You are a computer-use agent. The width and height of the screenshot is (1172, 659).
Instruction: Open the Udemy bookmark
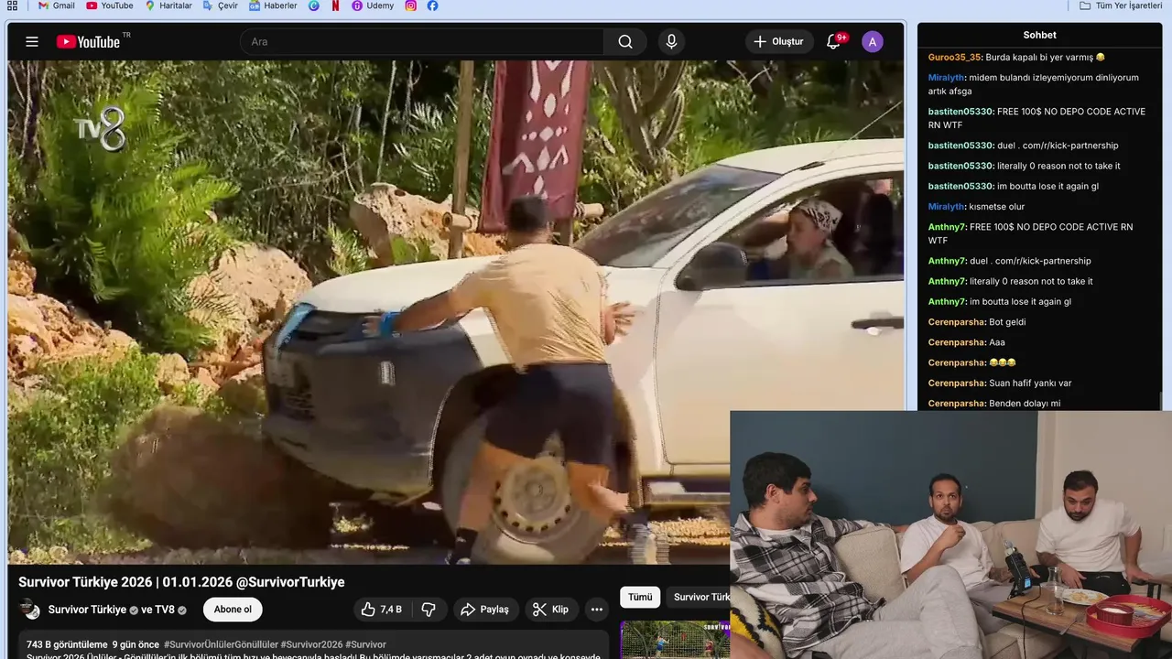tap(373, 5)
